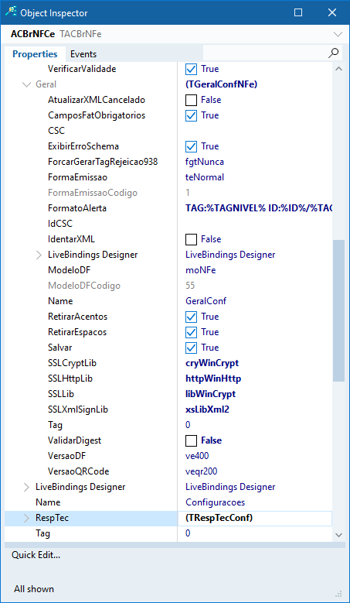Image resolution: width=350 pixels, height=603 pixels.
Task: Click the Tag value 0 below RespTec
Action: tap(188, 534)
